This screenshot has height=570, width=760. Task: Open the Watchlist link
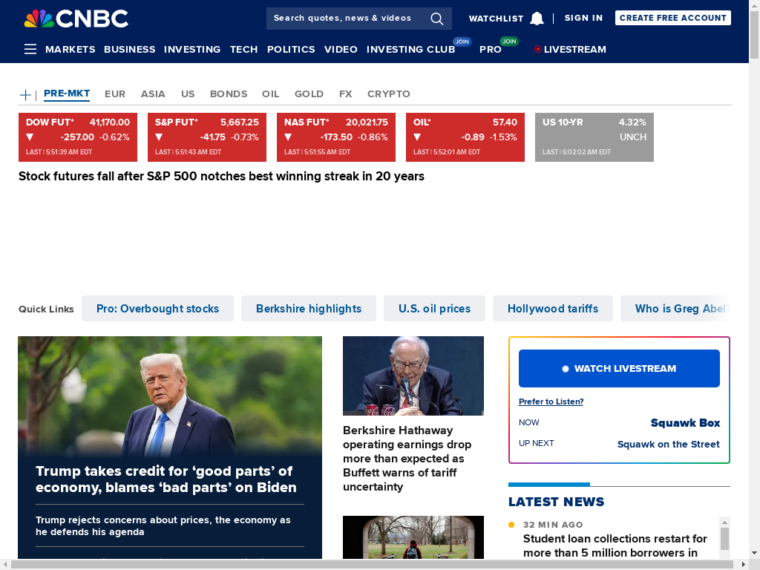(x=496, y=19)
